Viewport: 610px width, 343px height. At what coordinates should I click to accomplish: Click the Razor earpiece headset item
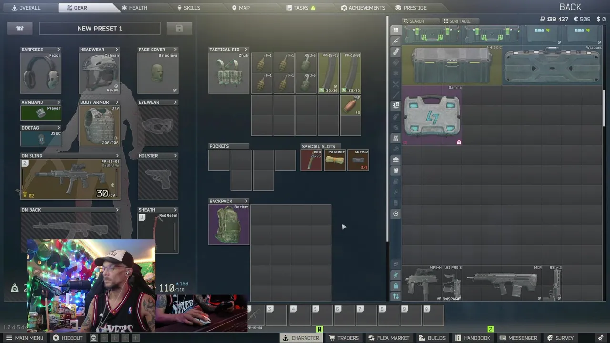pyautogui.click(x=41, y=73)
